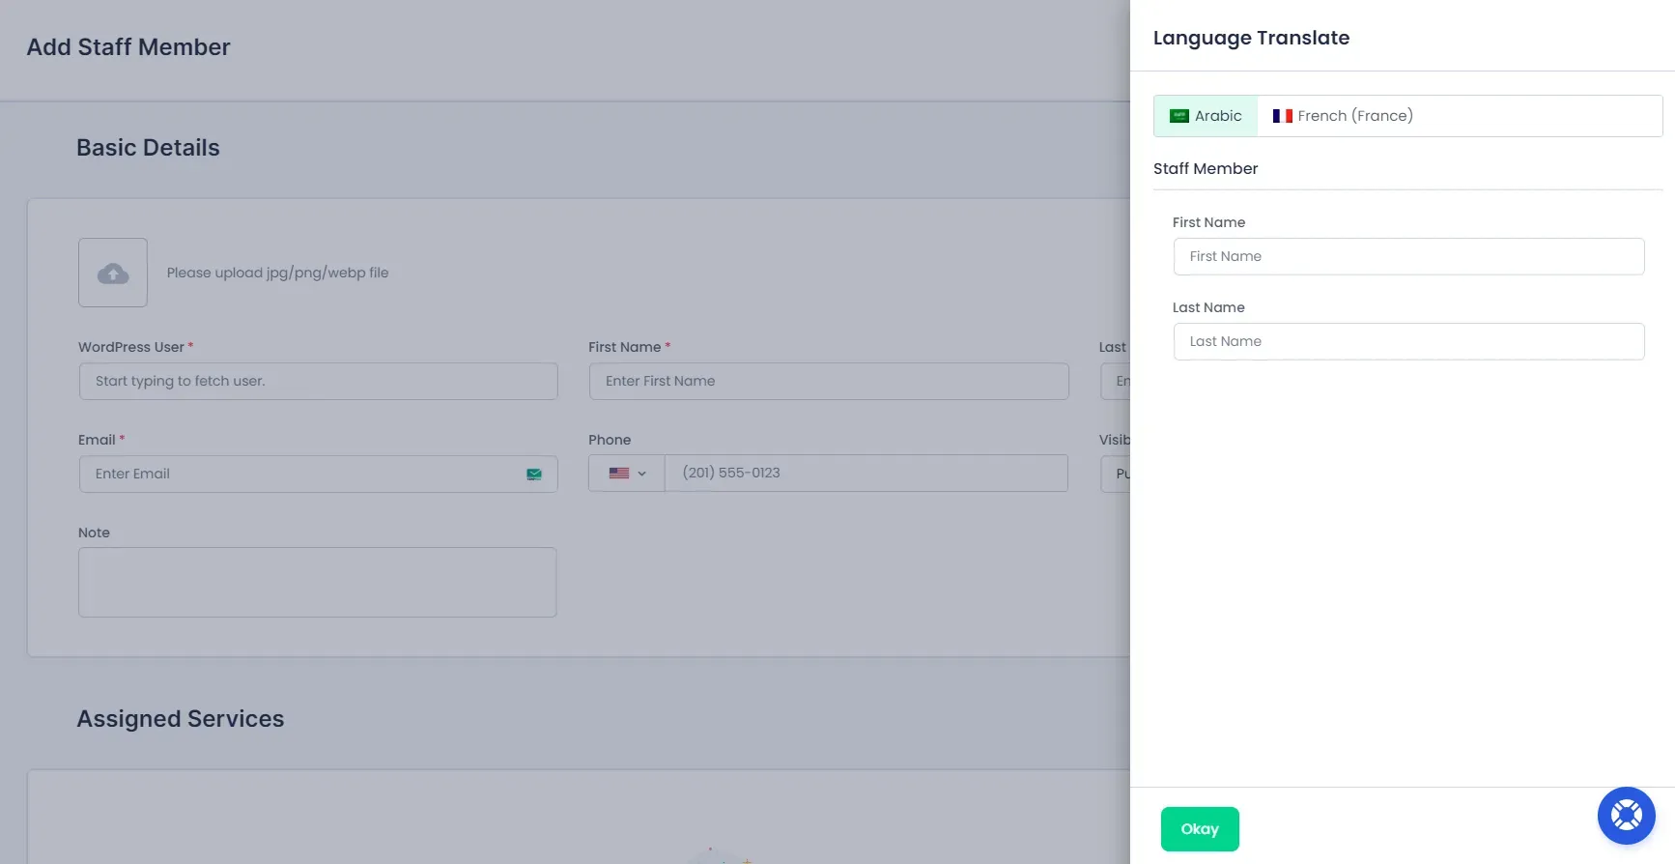The image size is (1675, 864).
Task: Click the Note text area
Action: tap(318, 583)
